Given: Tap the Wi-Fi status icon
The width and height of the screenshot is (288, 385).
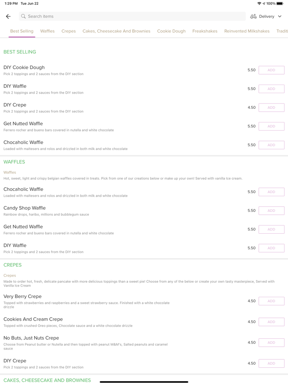Looking at the screenshot, I should (x=259, y=3).
